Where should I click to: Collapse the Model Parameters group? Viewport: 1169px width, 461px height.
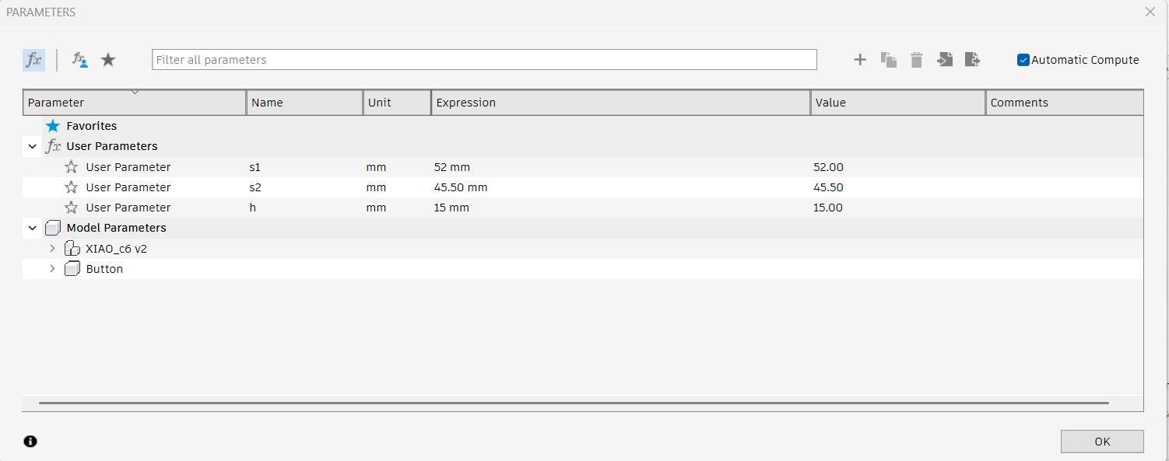pyautogui.click(x=32, y=228)
